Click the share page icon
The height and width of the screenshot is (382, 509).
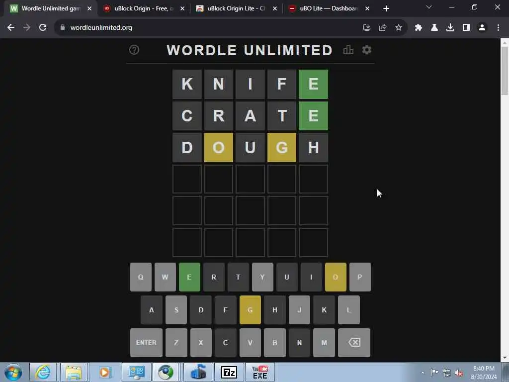[383, 28]
